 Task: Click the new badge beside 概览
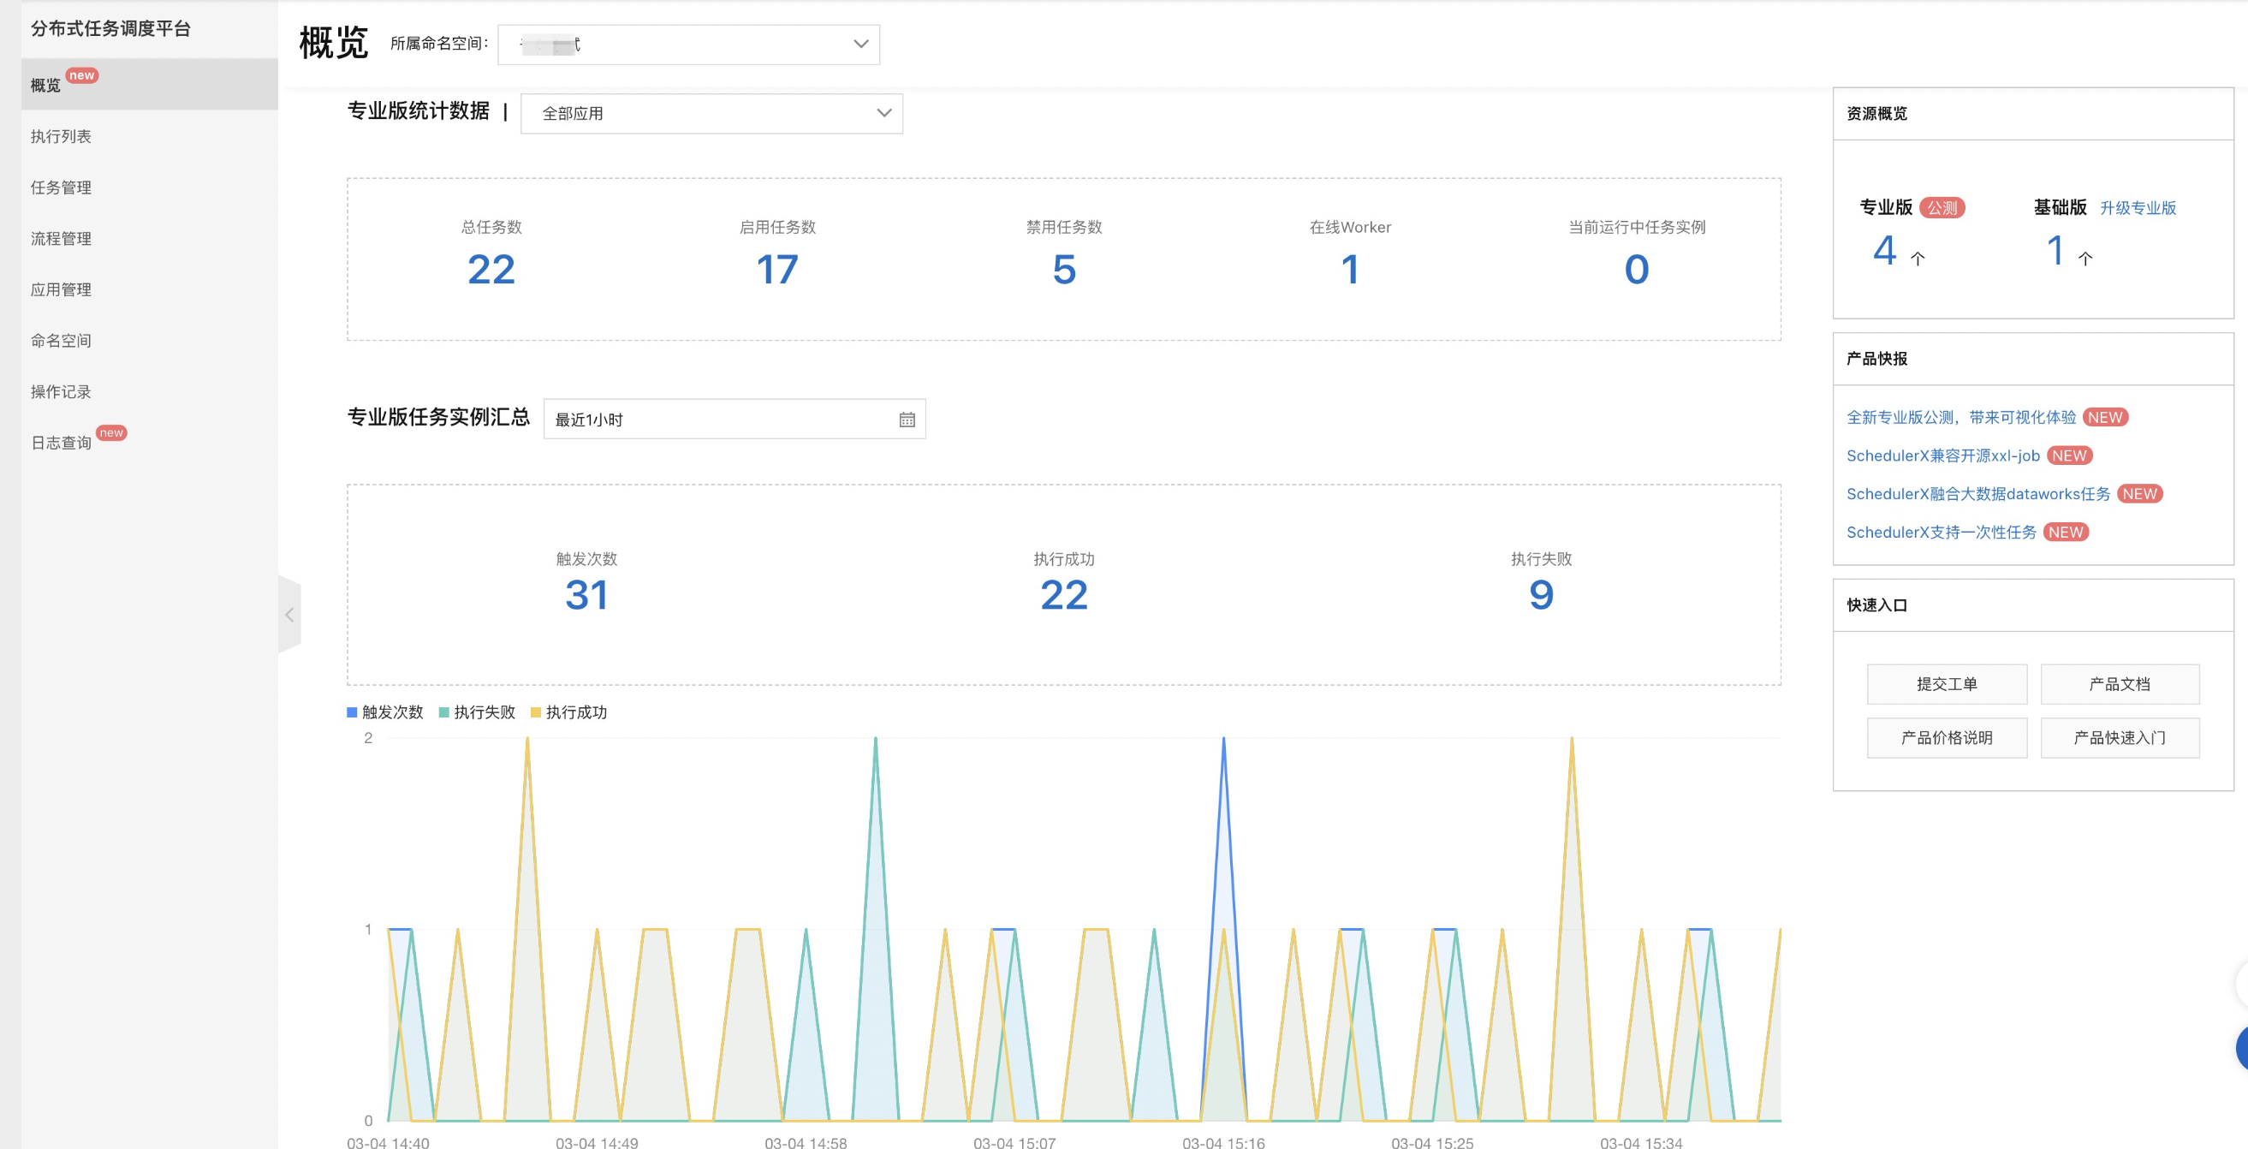tap(82, 76)
